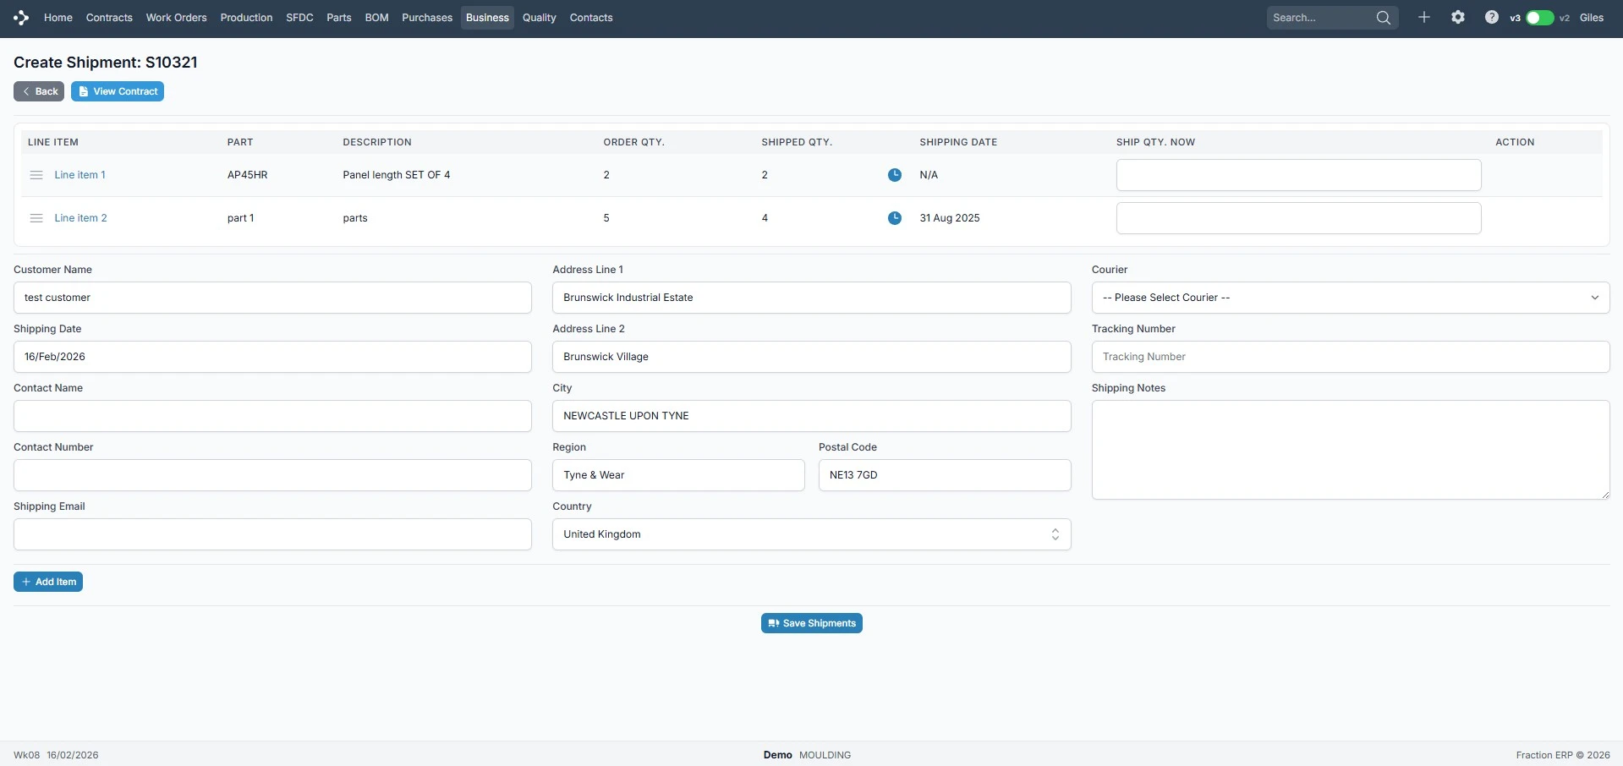Screen dimensions: 1623x766
Task: Go to the Purchases menu
Action: (x=426, y=18)
